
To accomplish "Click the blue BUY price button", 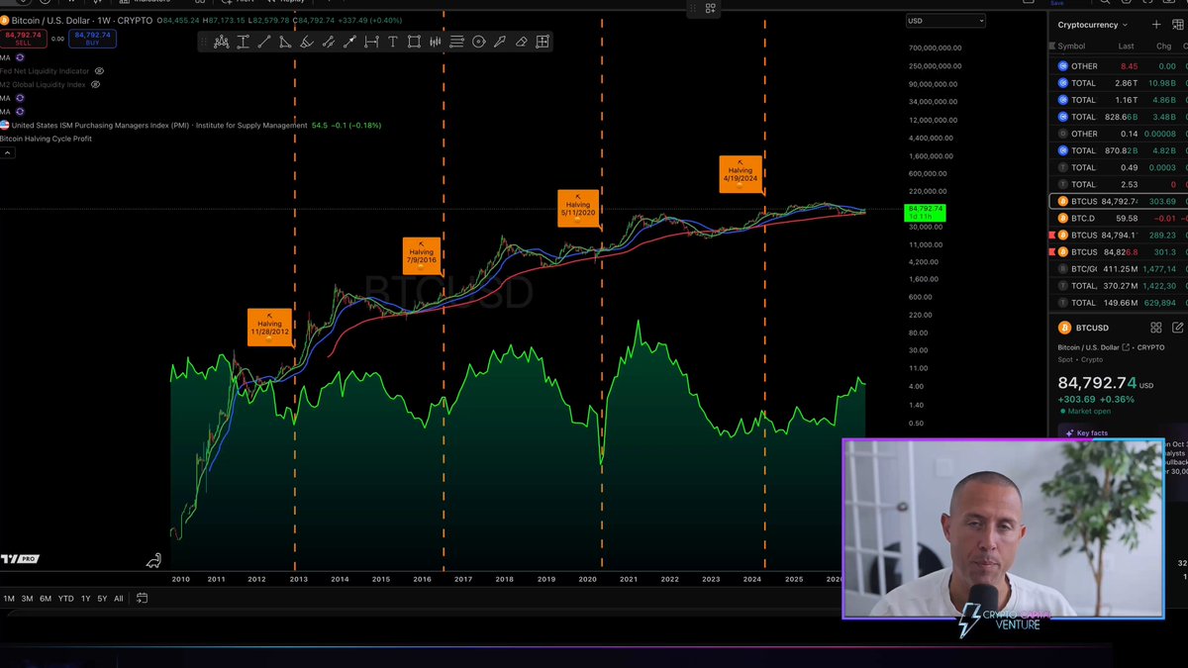I will 95,39.
